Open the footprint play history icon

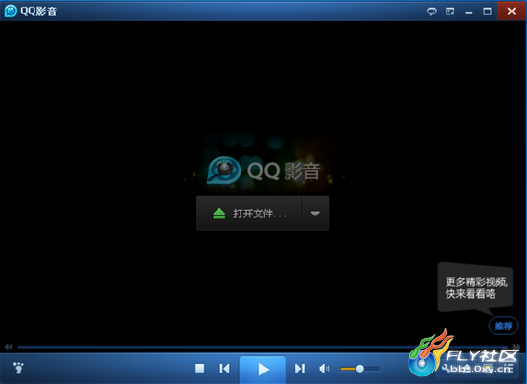[x=18, y=368]
